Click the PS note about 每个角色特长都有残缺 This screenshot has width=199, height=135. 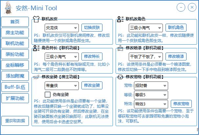point(72,67)
